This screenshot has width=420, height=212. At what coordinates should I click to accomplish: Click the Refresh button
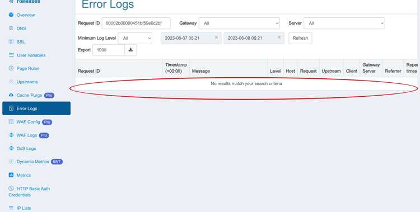[x=300, y=38]
